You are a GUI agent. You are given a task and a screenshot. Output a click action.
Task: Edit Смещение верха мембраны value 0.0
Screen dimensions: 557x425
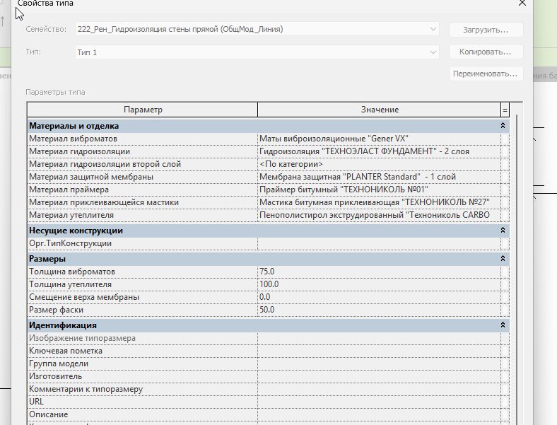point(379,297)
